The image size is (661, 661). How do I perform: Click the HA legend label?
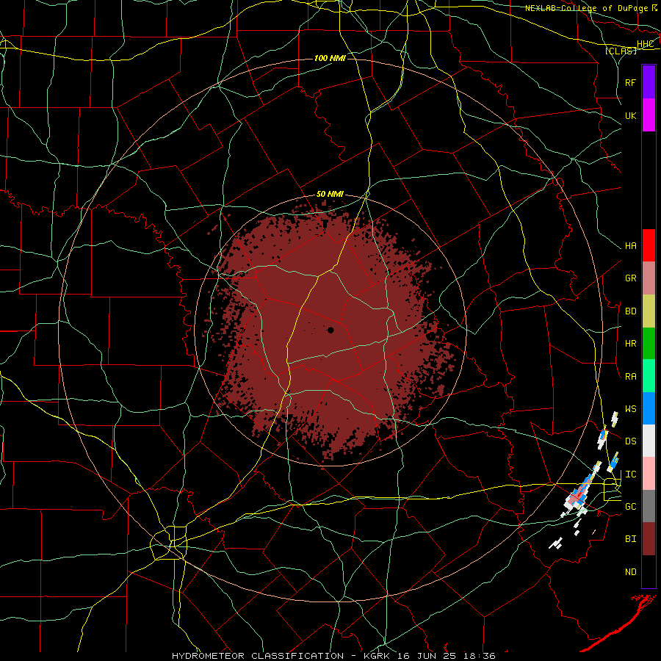(630, 246)
